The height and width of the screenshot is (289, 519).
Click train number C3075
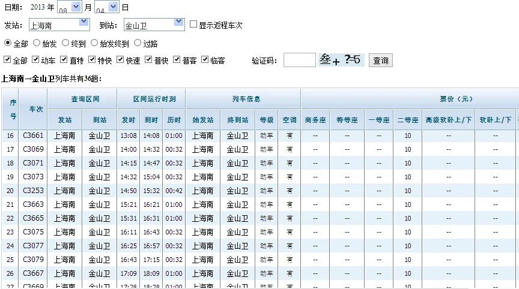coord(33,232)
